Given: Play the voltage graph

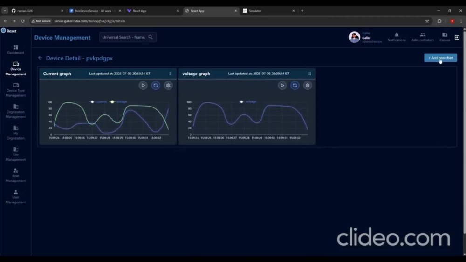Looking at the screenshot, I should (x=282, y=86).
